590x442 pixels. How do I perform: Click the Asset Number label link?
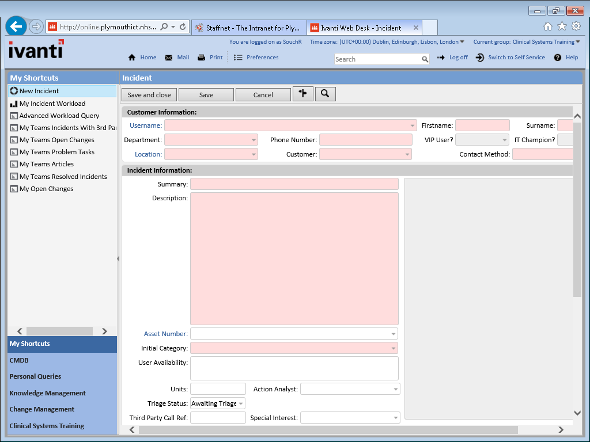tap(165, 334)
